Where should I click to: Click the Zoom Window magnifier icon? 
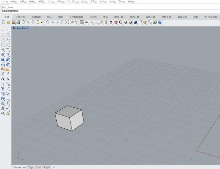pyautogui.click(x=62, y=22)
